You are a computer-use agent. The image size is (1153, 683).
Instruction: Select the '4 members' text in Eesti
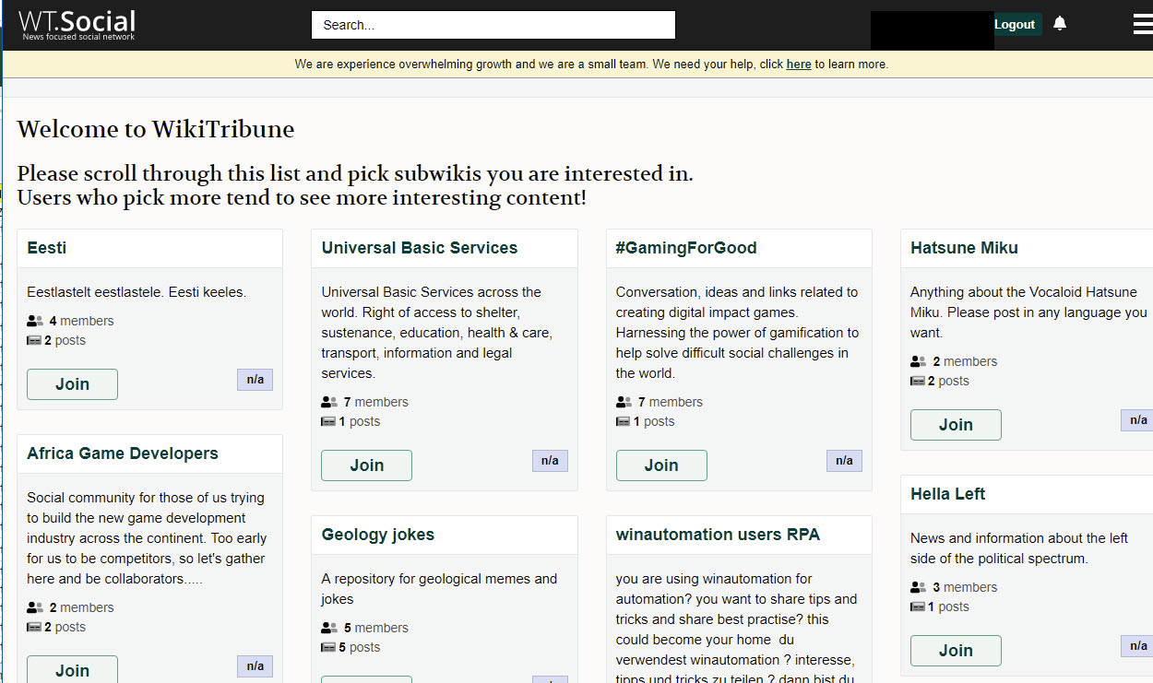81,321
